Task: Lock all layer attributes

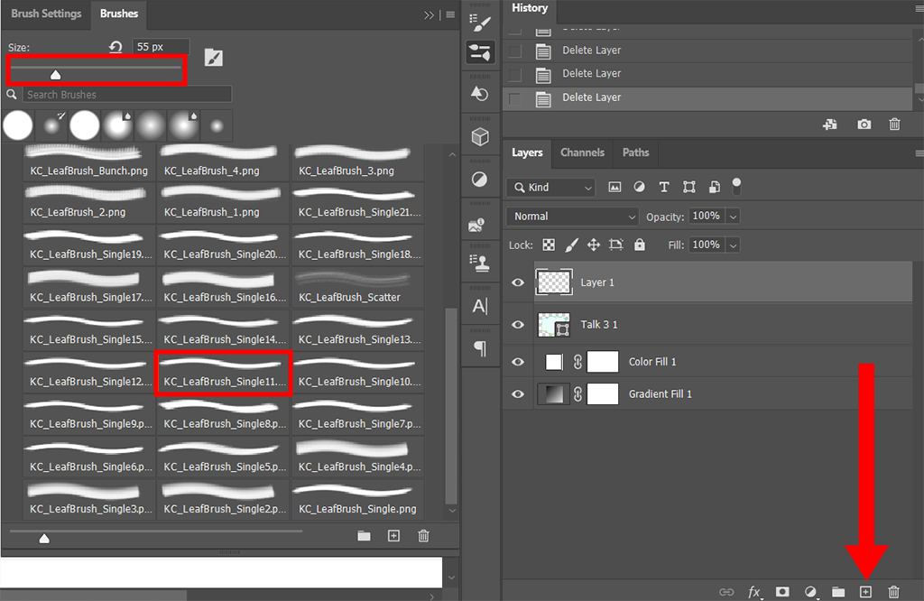Action: click(640, 245)
